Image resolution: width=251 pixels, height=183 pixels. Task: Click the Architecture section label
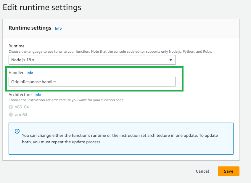20,95
